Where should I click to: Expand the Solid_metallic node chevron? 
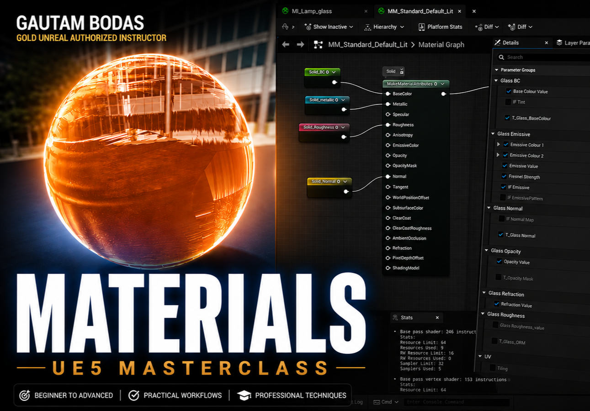coord(343,100)
